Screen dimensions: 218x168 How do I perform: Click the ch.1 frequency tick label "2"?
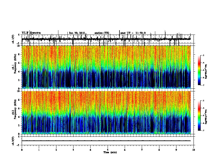19,80
